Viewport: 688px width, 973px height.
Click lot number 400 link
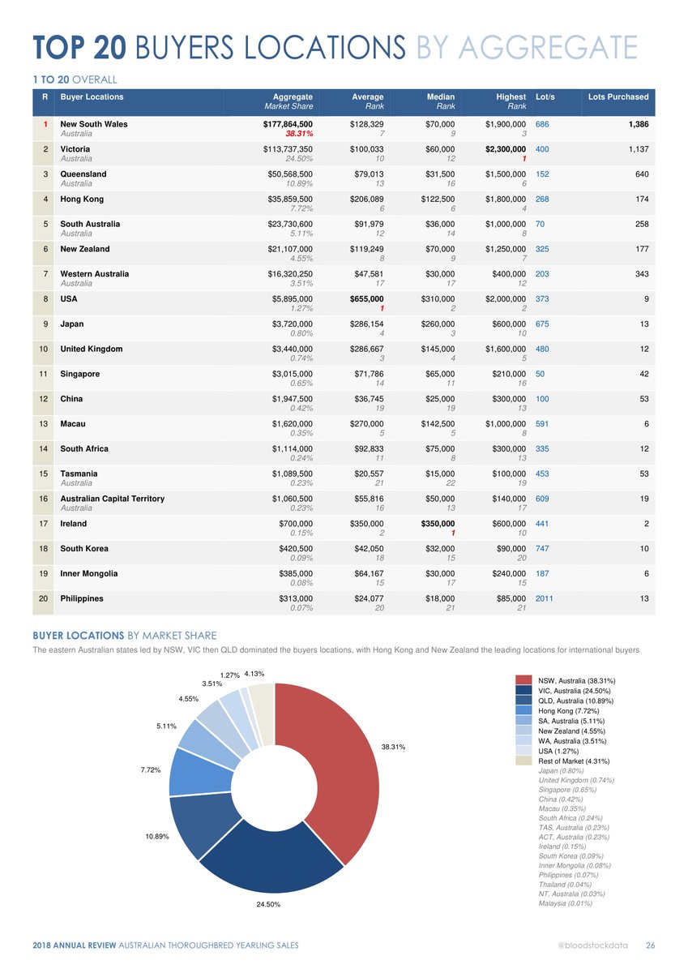point(543,149)
